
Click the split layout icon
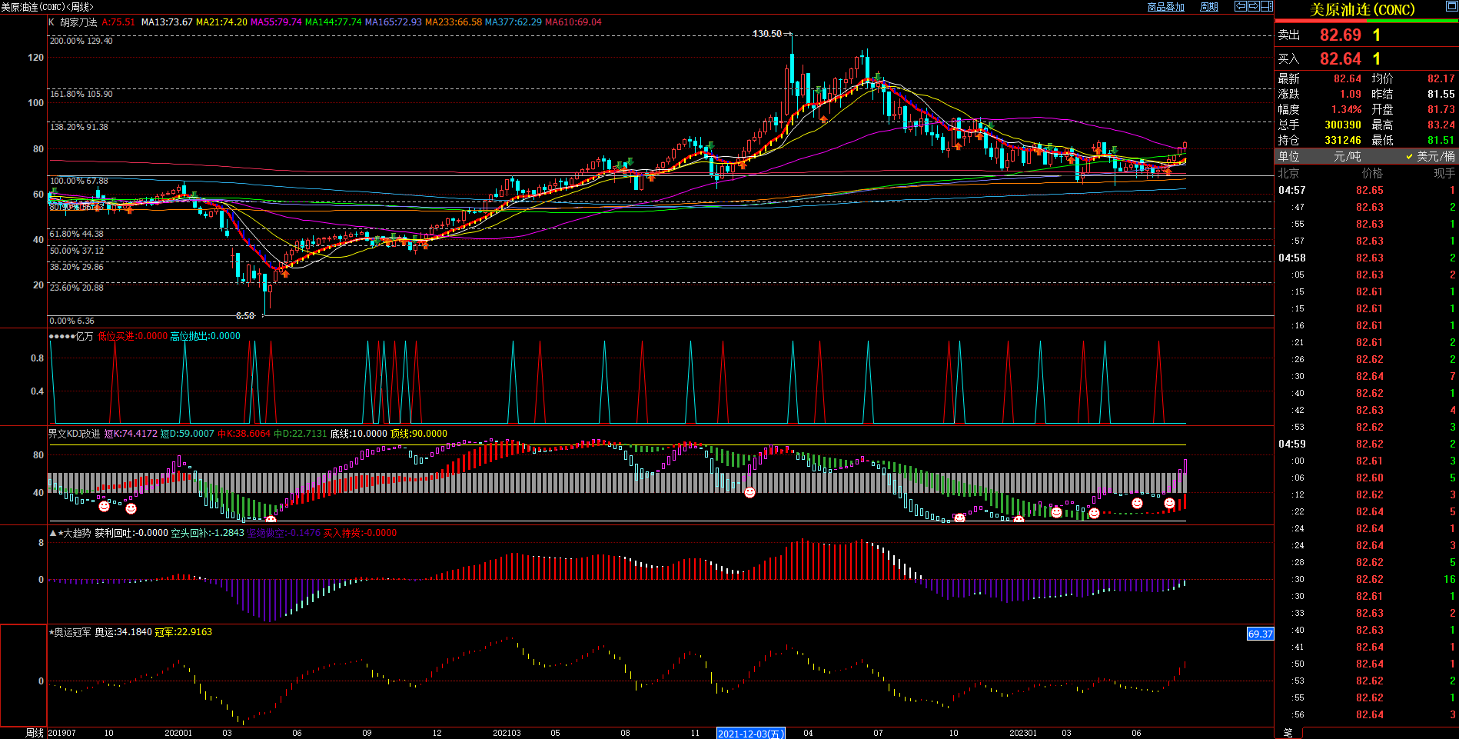tap(1266, 6)
